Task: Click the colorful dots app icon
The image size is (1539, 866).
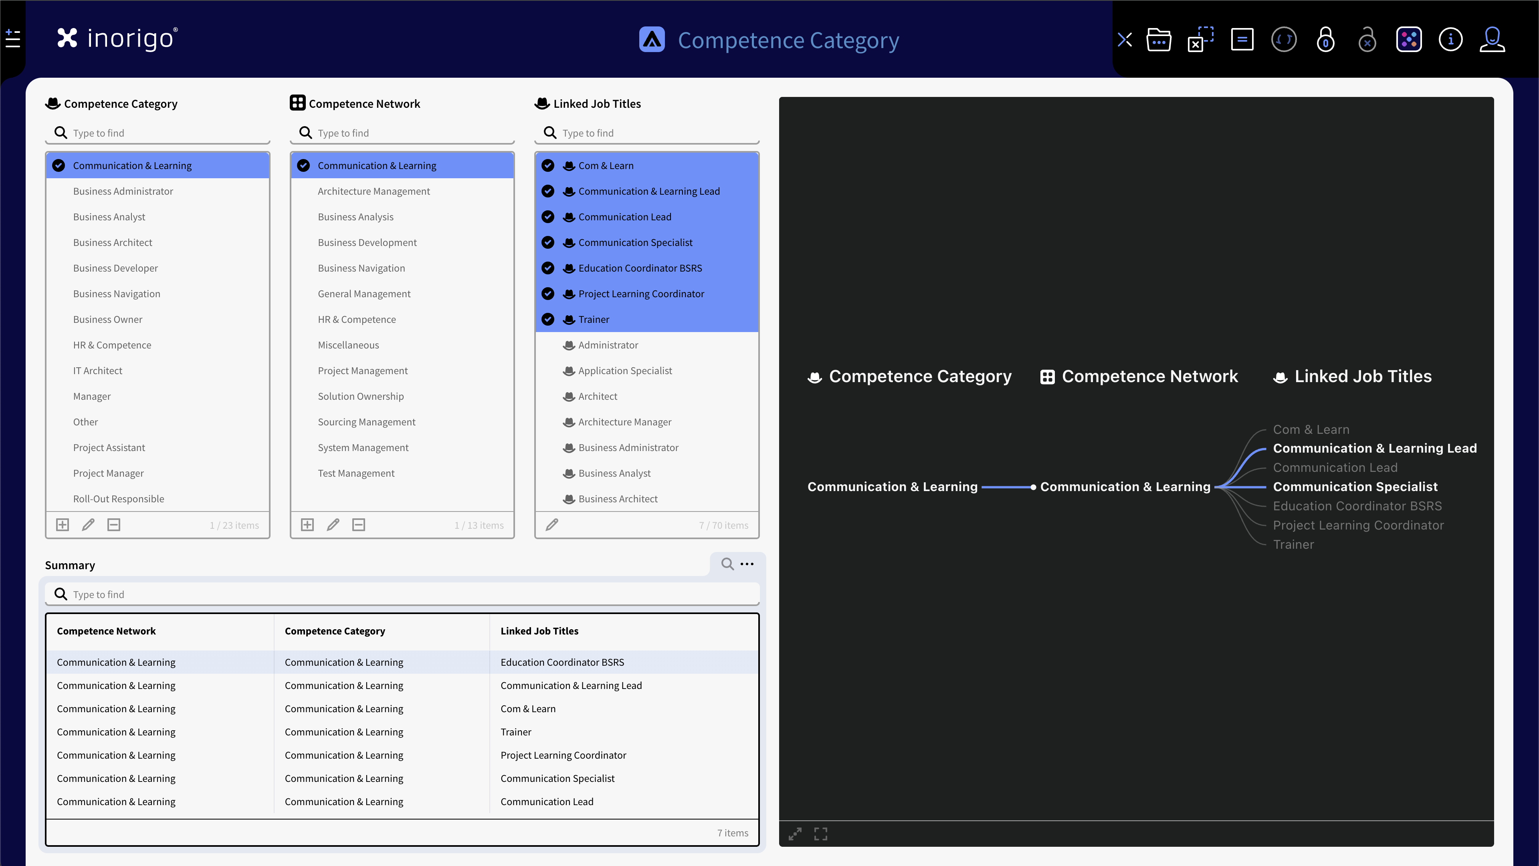Action: [1408, 40]
